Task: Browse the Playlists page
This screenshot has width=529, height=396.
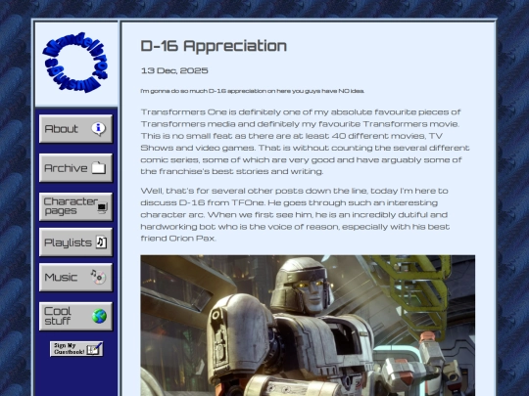Action: 75,242
